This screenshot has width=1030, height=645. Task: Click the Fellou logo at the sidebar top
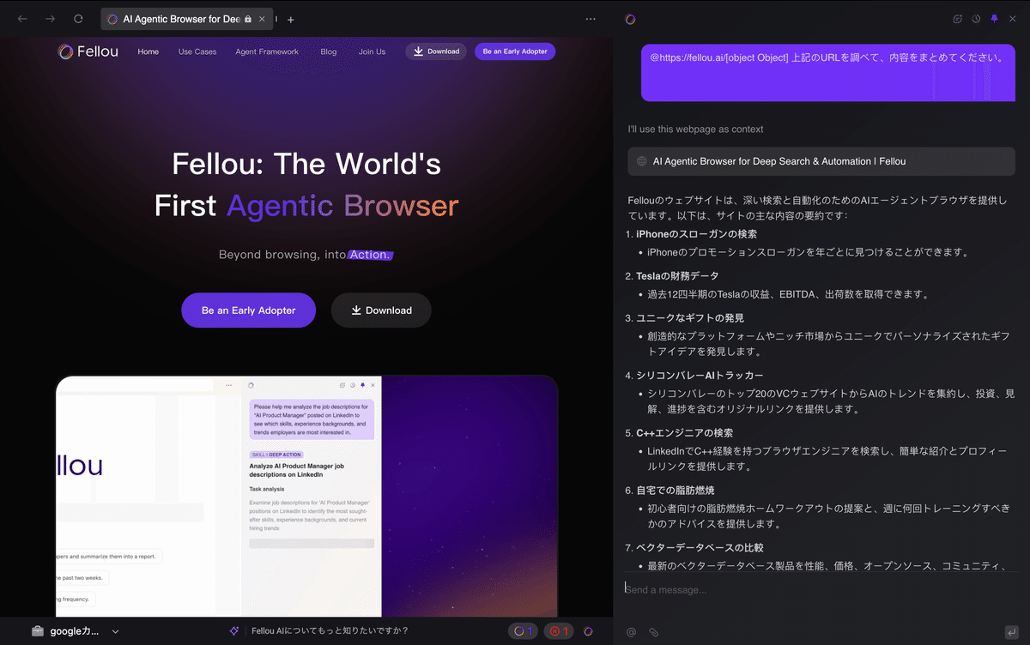click(630, 19)
